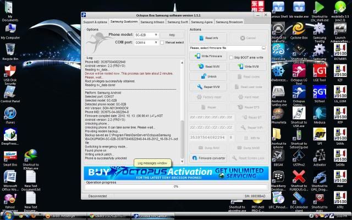Launch Octopus Samsung desktop shortcut

[299, 96]
